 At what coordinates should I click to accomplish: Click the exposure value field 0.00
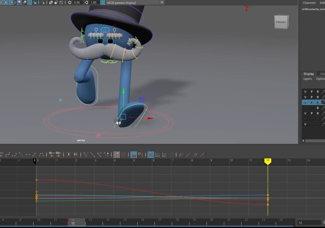coord(77,2)
